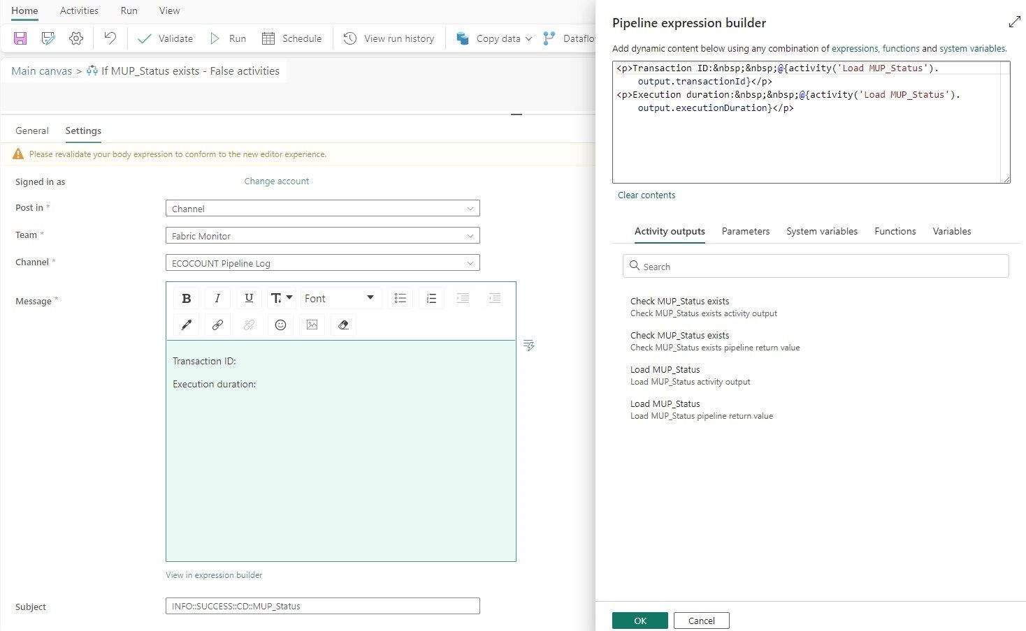Open the Schedule option
Image resolution: width=1026 pixels, height=631 pixels.
291,38
